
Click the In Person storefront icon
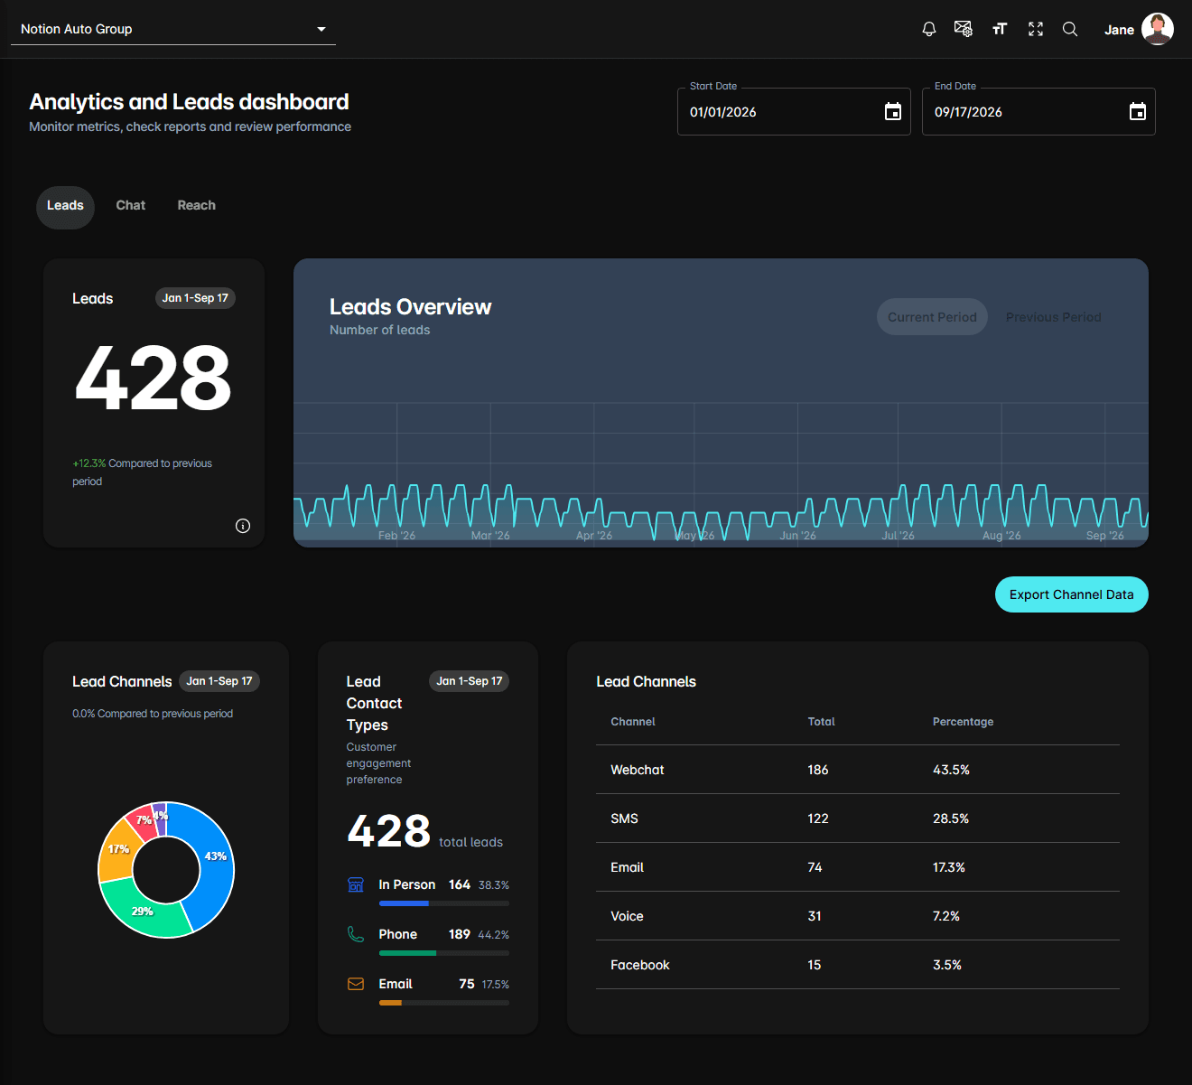[x=356, y=884]
